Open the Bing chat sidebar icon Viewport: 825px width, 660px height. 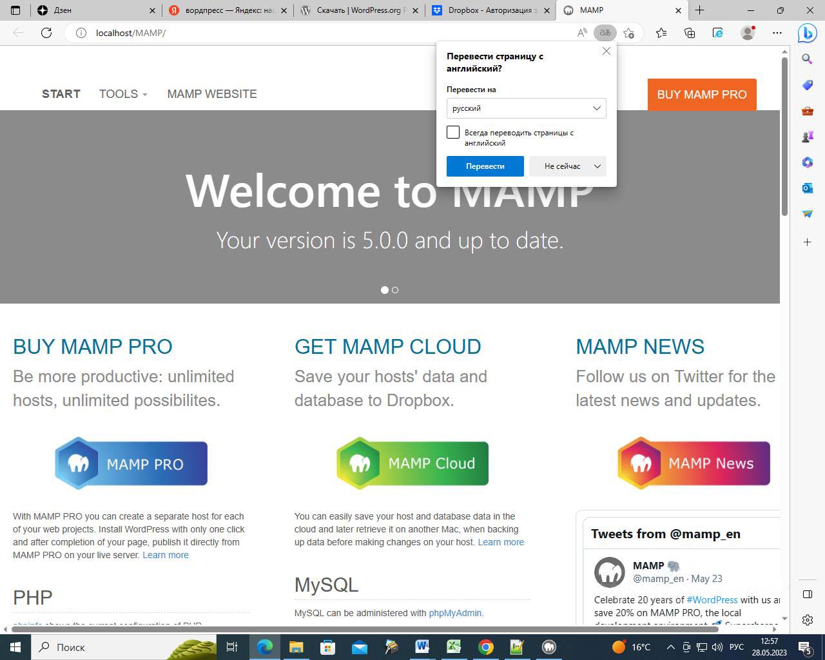(x=807, y=33)
